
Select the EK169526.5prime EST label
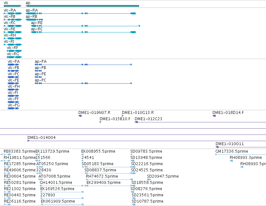click(x=57, y=189)
